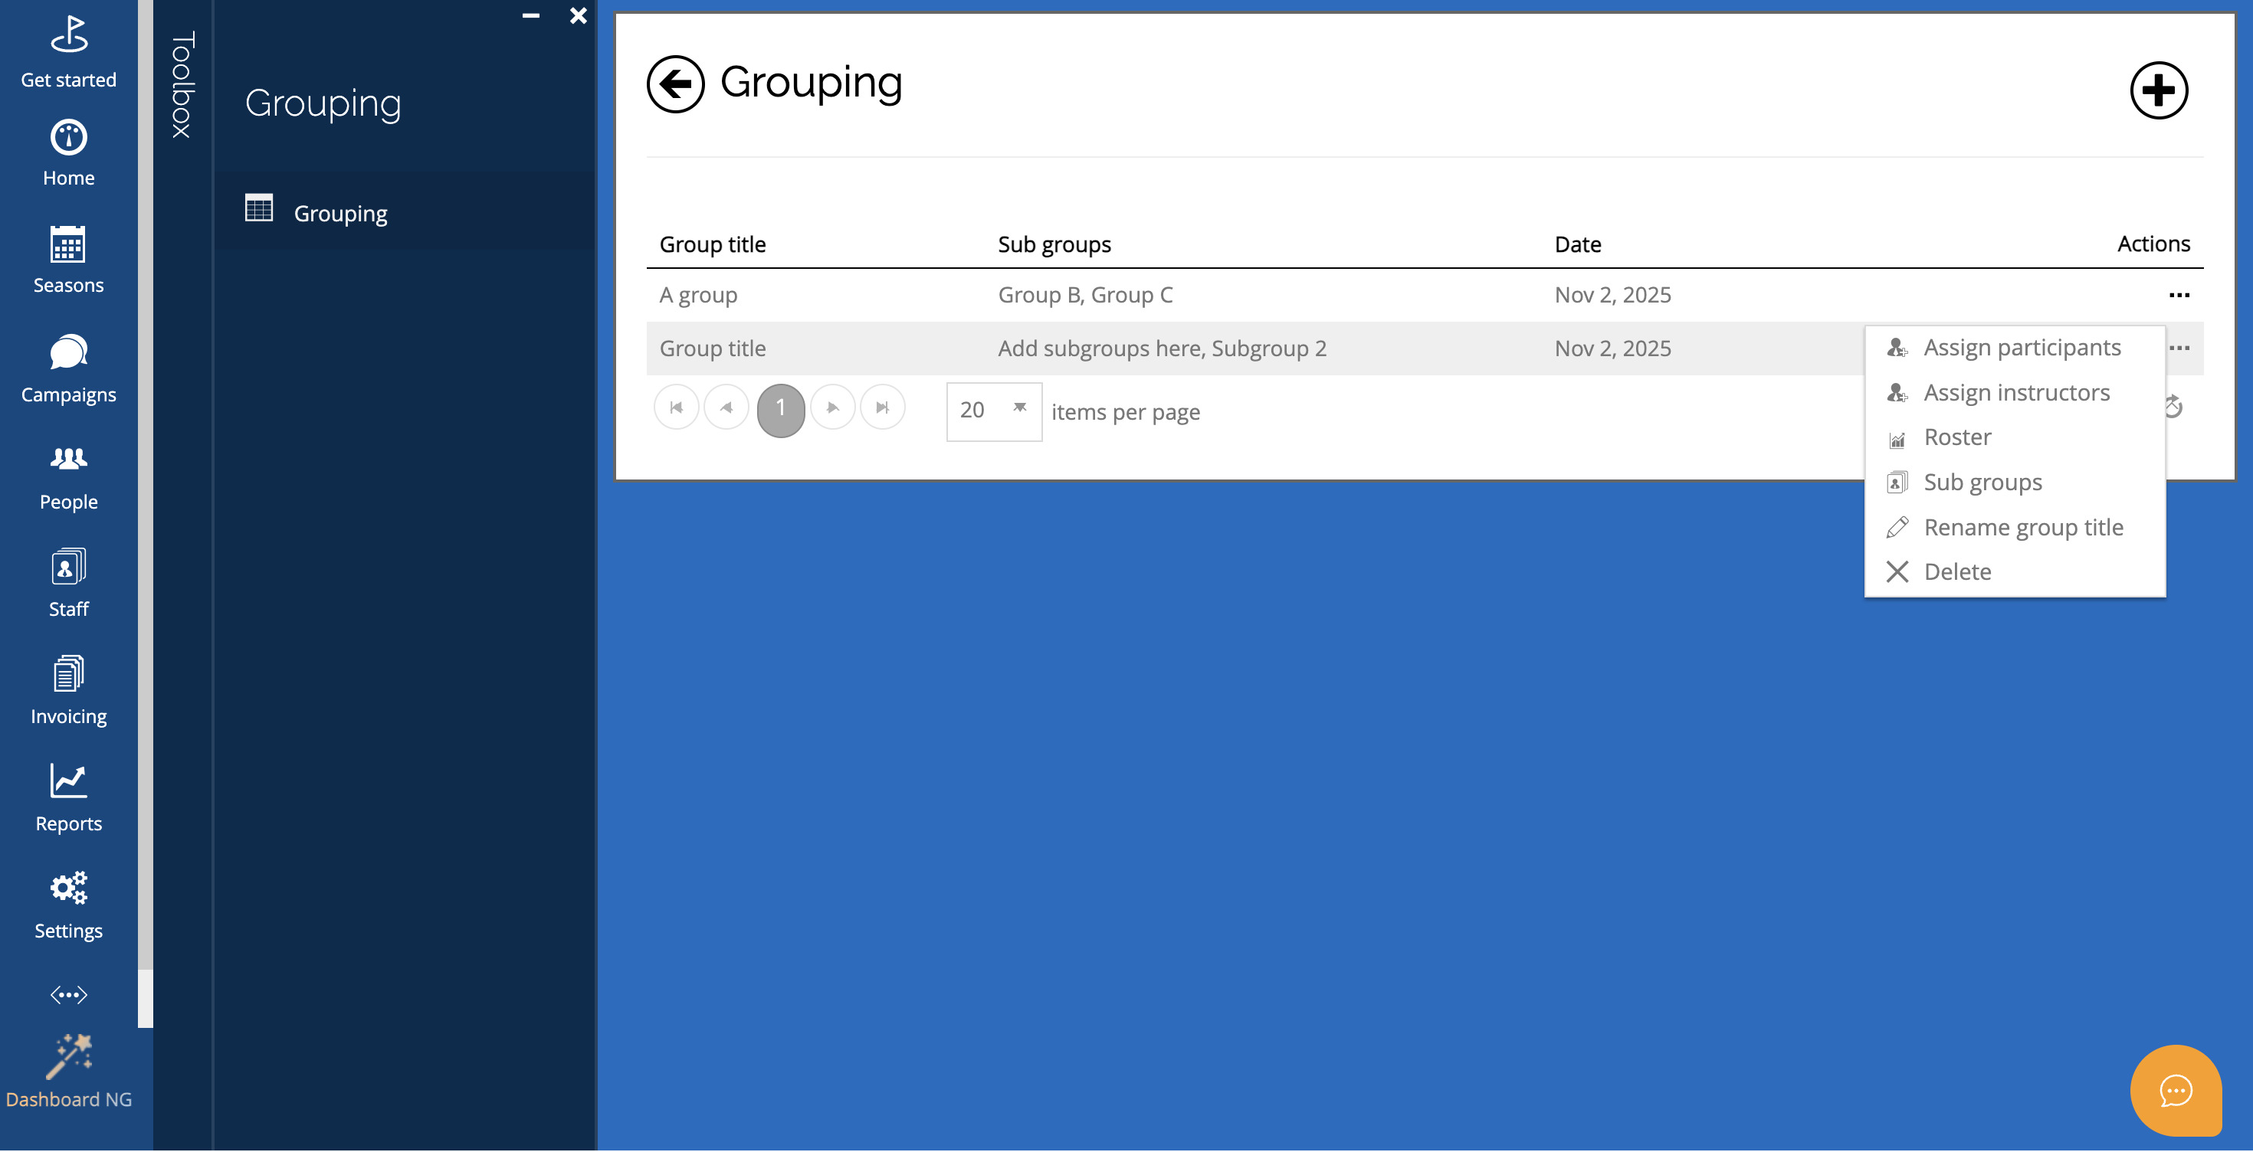This screenshot has height=1152, width=2253.
Task: Open Settings gears icon
Action: pos(68,905)
